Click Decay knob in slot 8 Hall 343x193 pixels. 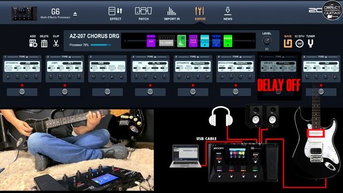pyautogui.click(x=317, y=76)
